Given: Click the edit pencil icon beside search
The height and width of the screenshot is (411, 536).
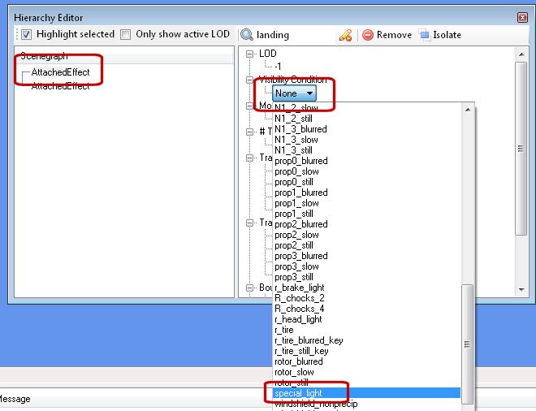Looking at the screenshot, I should point(345,35).
